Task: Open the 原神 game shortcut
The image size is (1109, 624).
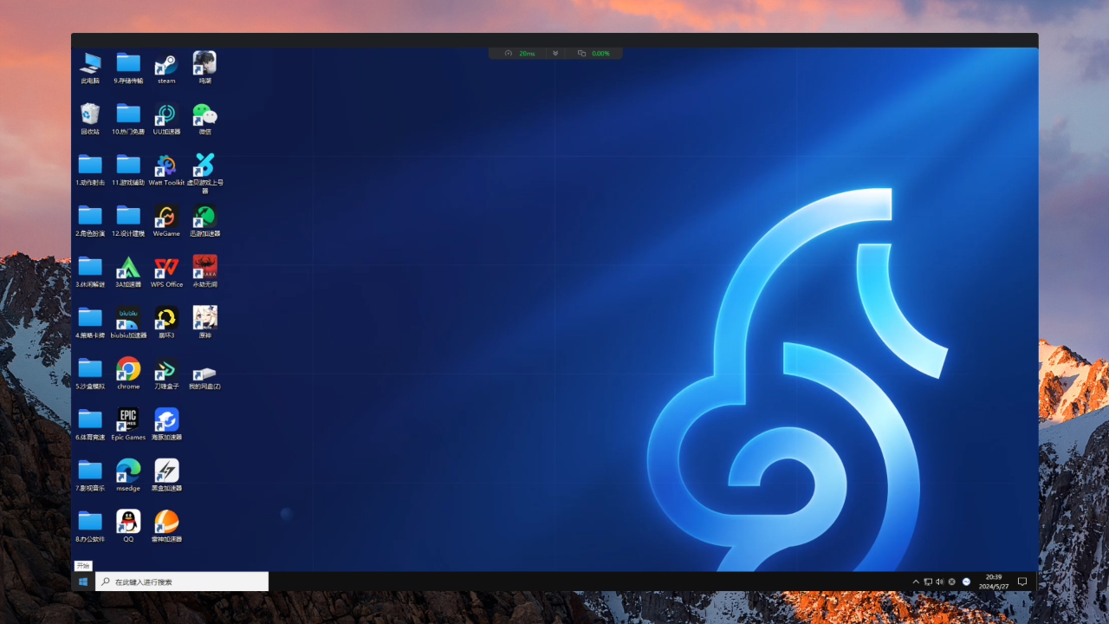Action: coord(204,322)
